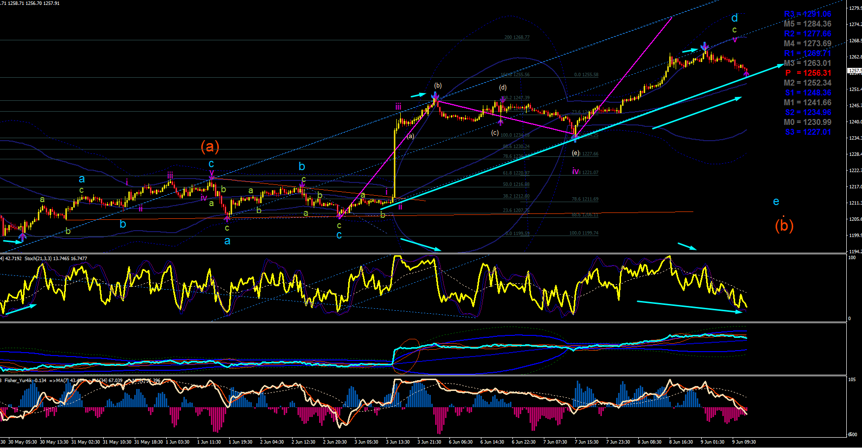Select the small cyan arrow near bottom right

[x=687, y=246]
